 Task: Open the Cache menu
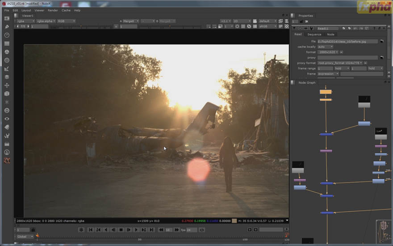pos(66,10)
